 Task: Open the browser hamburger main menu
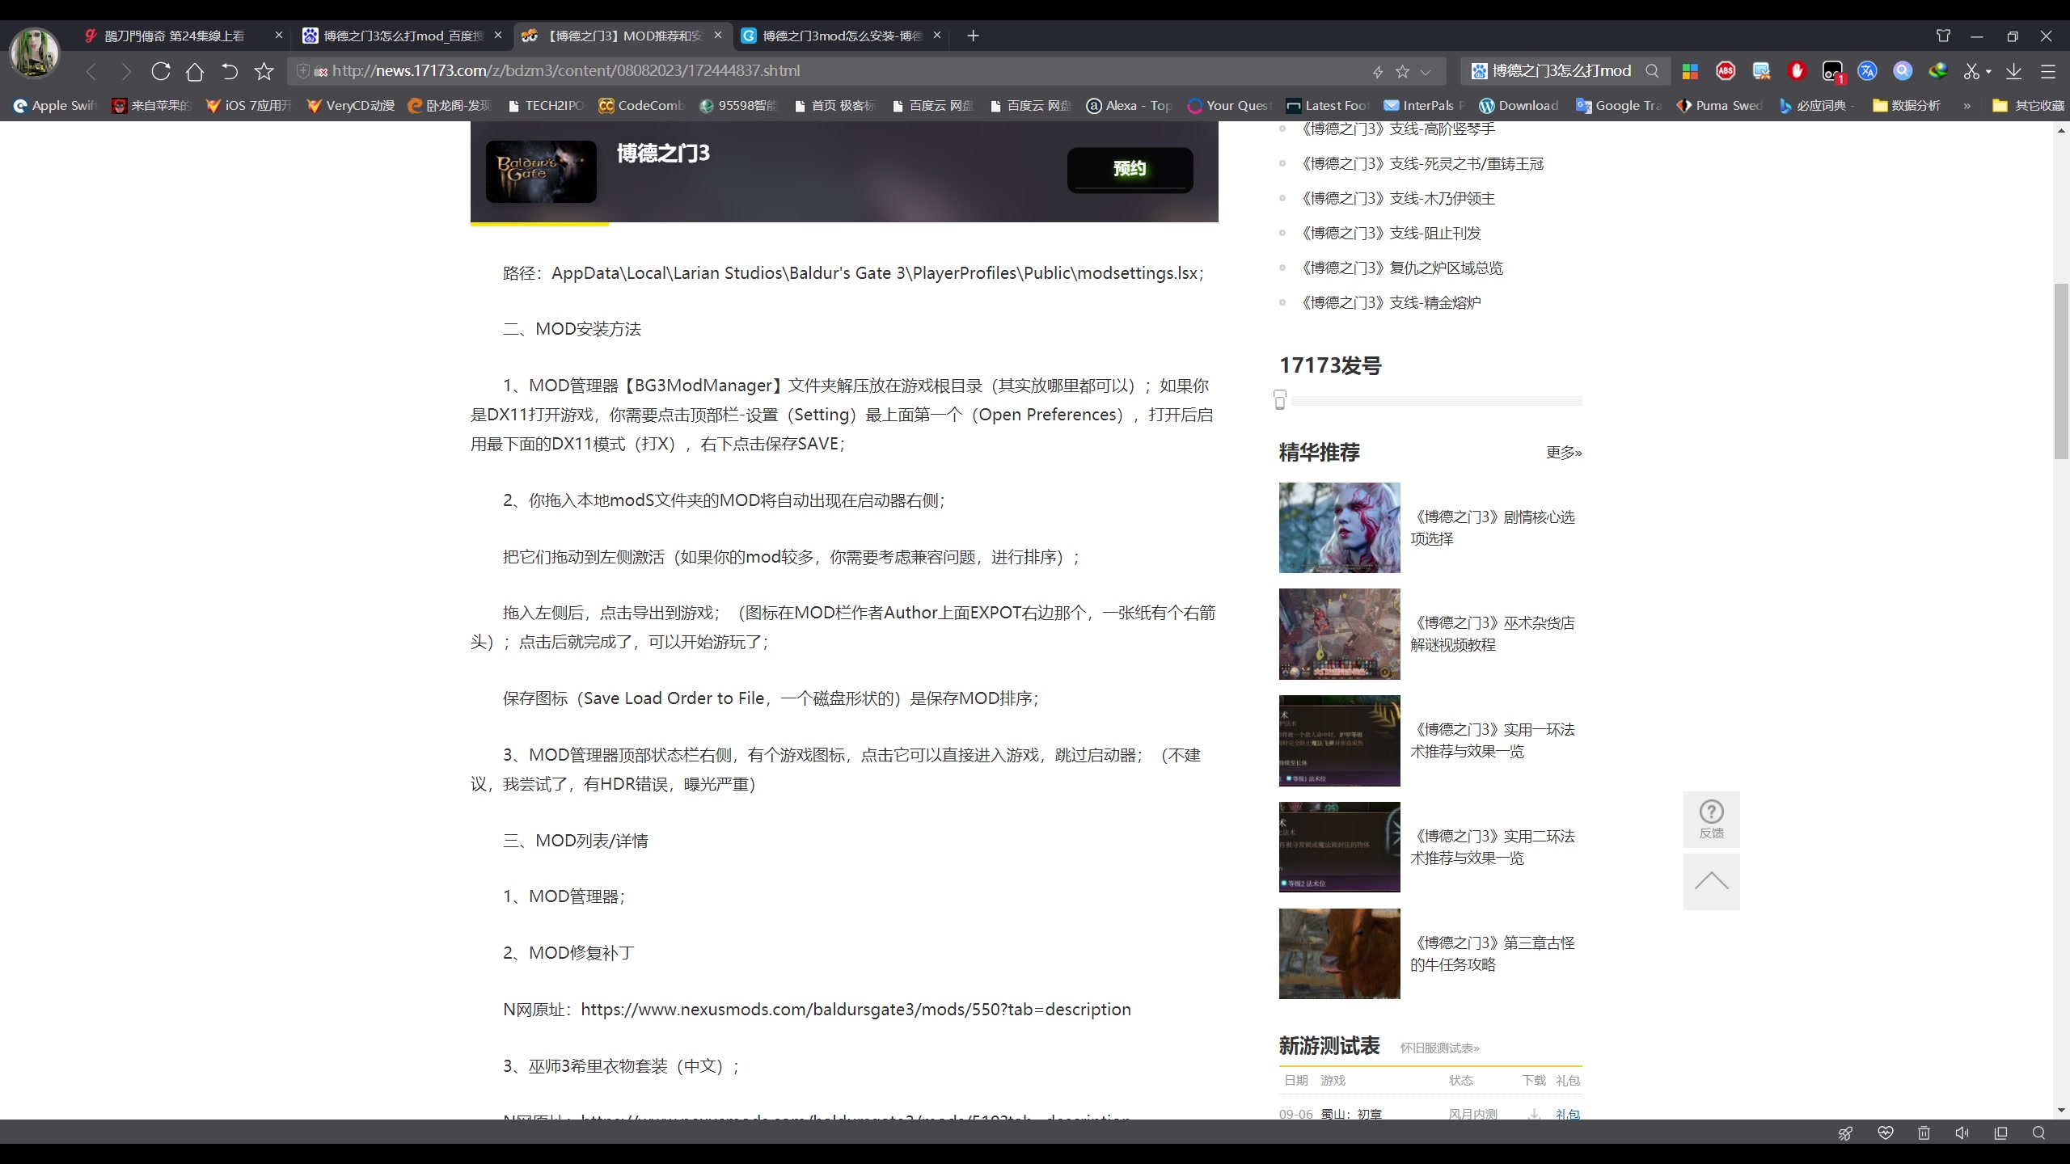pyautogui.click(x=2048, y=71)
